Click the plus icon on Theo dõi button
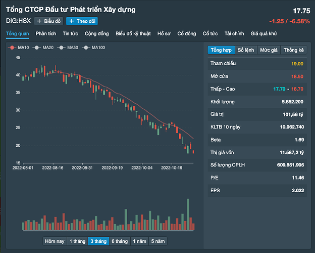The width and height of the screenshot is (315, 253). coord(71,21)
